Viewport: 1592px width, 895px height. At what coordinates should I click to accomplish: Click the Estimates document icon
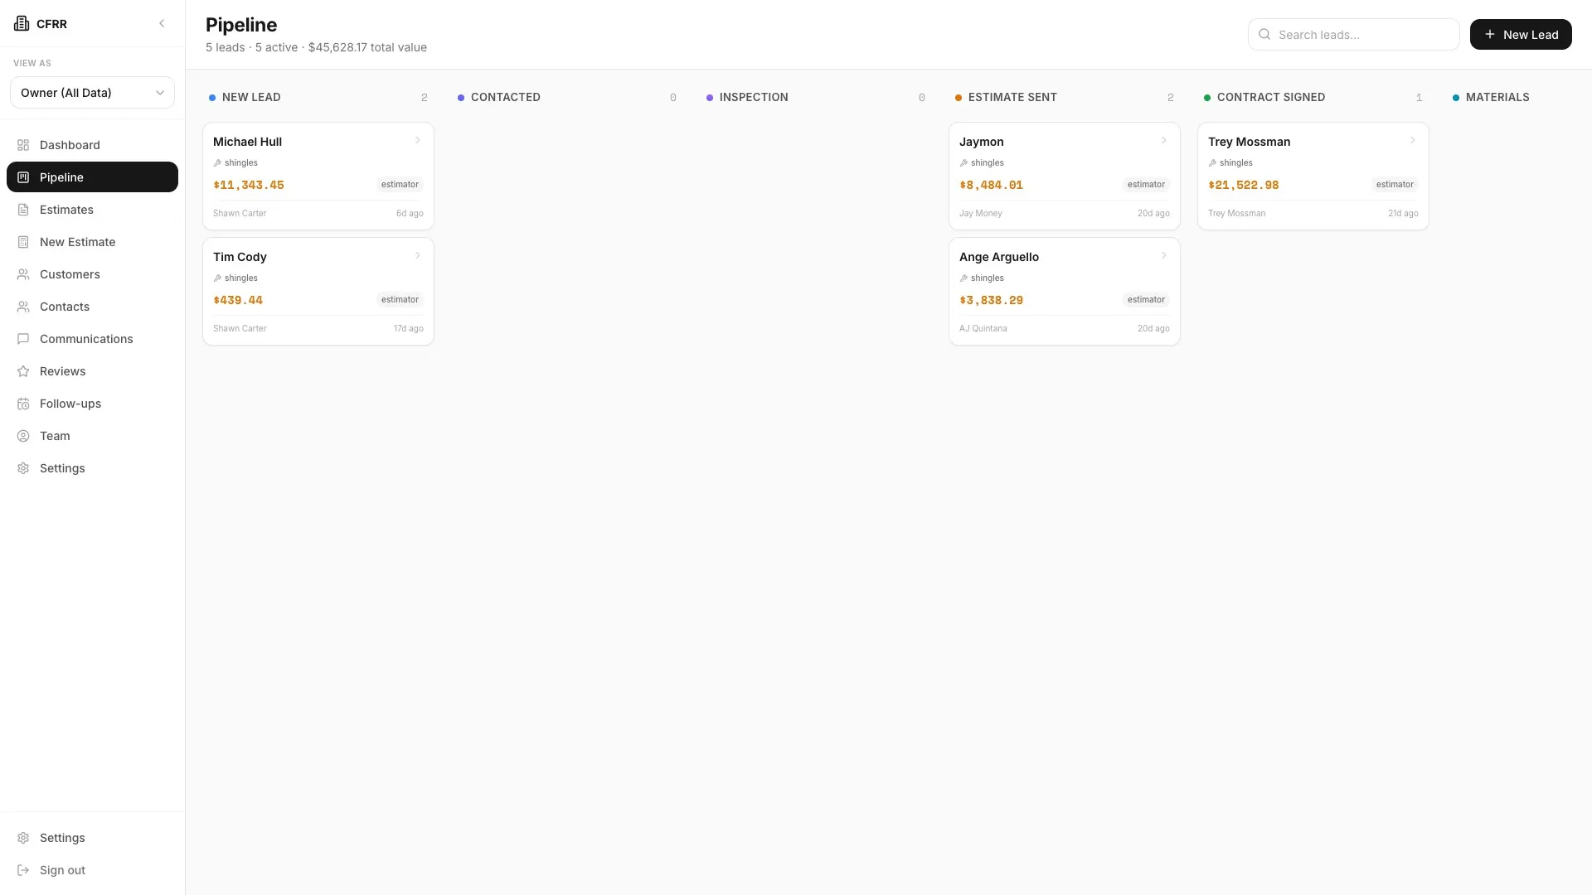coord(22,210)
